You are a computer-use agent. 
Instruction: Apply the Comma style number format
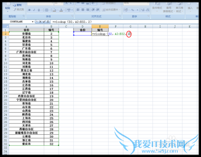137,10
